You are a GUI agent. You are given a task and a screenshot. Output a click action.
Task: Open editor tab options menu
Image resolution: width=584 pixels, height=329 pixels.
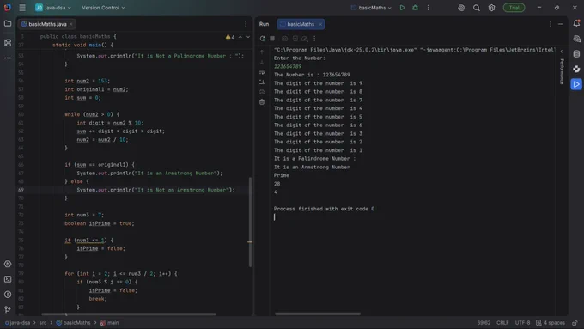(x=246, y=24)
